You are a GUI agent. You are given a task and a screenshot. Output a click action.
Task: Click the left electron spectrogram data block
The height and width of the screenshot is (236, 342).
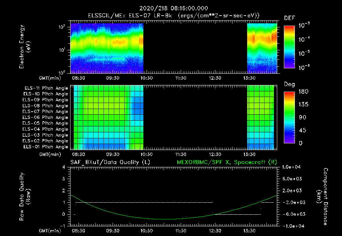coord(107,48)
